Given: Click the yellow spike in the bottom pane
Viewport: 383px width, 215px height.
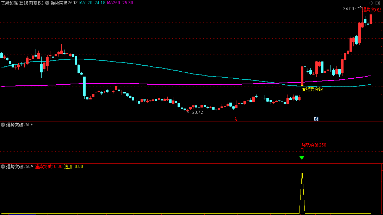Looking at the screenshot, I should pos(302,192).
